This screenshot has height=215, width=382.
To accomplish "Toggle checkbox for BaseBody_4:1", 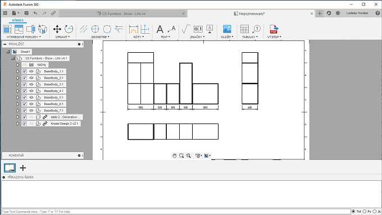I will [x=25, y=91].
